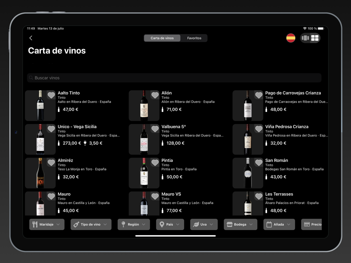Viewport: 351px width, 263px height.
Task: Expand the País filter
Action: [170, 224]
